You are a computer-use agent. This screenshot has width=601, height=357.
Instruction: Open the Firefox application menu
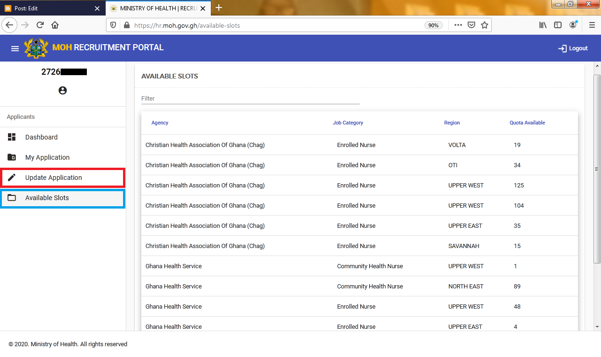592,25
